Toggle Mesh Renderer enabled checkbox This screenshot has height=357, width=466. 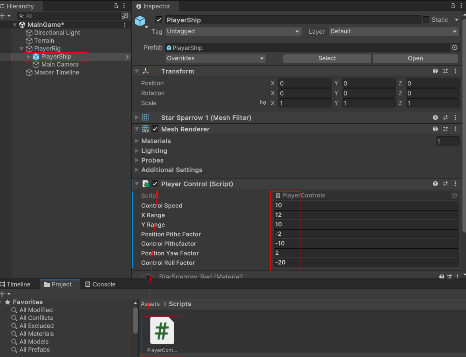(155, 129)
